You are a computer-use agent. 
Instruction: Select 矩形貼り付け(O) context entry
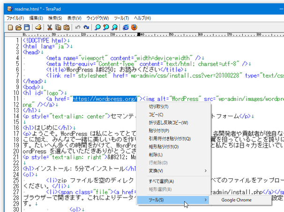[174, 147]
